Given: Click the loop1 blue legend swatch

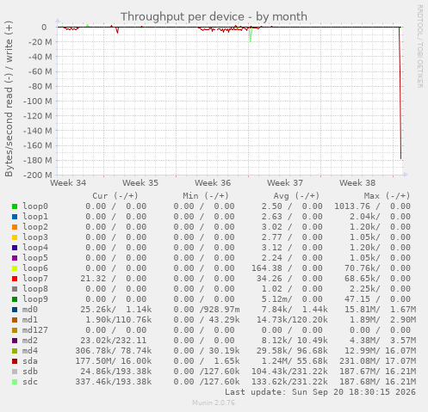Looking at the screenshot, I should (x=15, y=217).
